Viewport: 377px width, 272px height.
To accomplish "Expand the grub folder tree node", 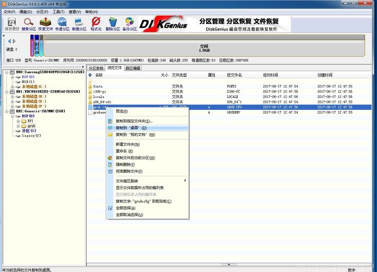I will [18, 126].
